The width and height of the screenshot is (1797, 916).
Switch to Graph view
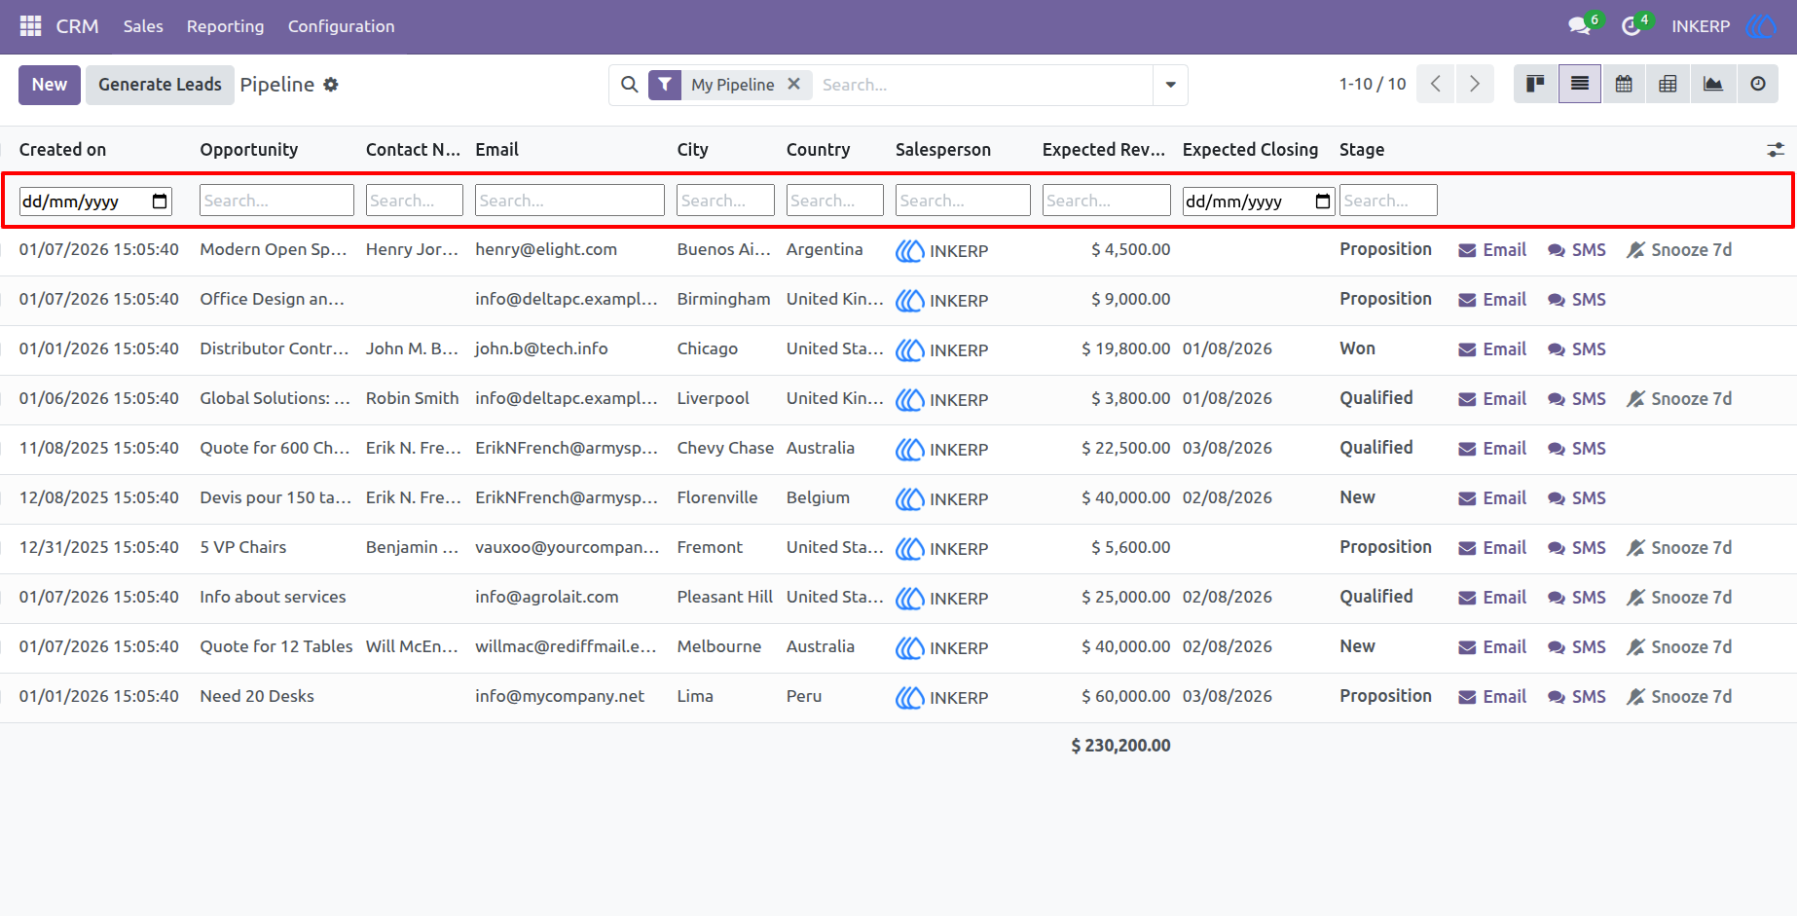(1713, 84)
